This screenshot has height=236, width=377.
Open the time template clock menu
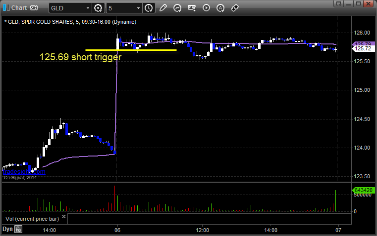click(149, 8)
